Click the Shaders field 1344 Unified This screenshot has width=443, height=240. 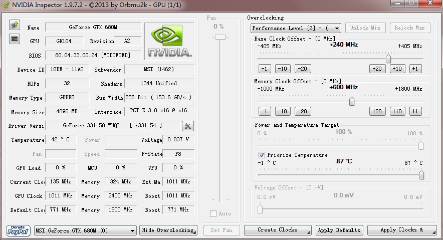tap(159, 83)
